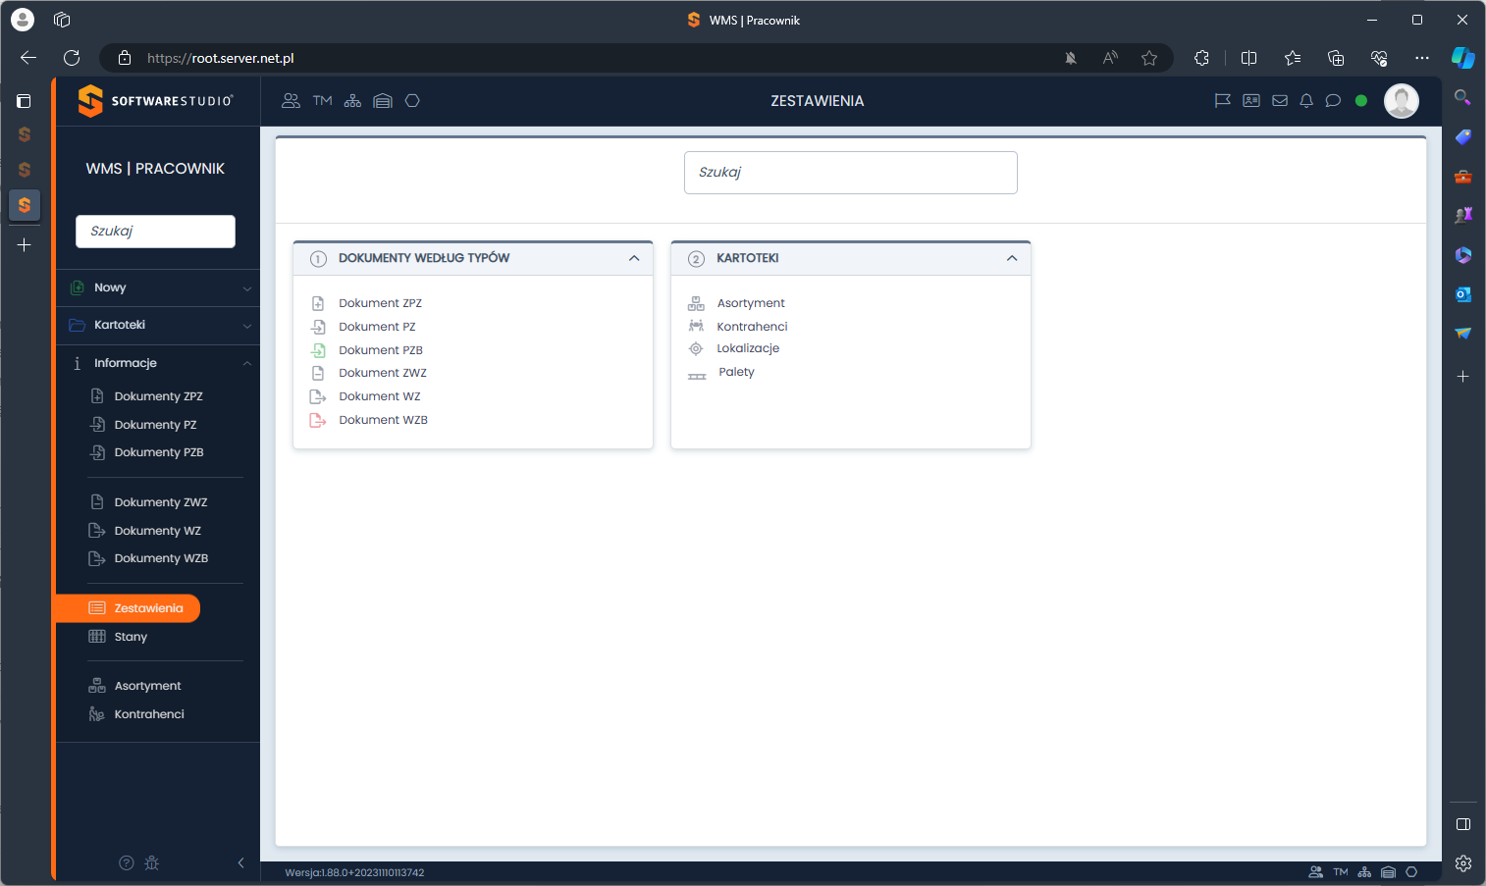
Task: Click the bug report icon in sidebar footer
Action: [151, 862]
